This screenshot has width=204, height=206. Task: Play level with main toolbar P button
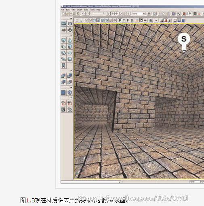click(189, 14)
